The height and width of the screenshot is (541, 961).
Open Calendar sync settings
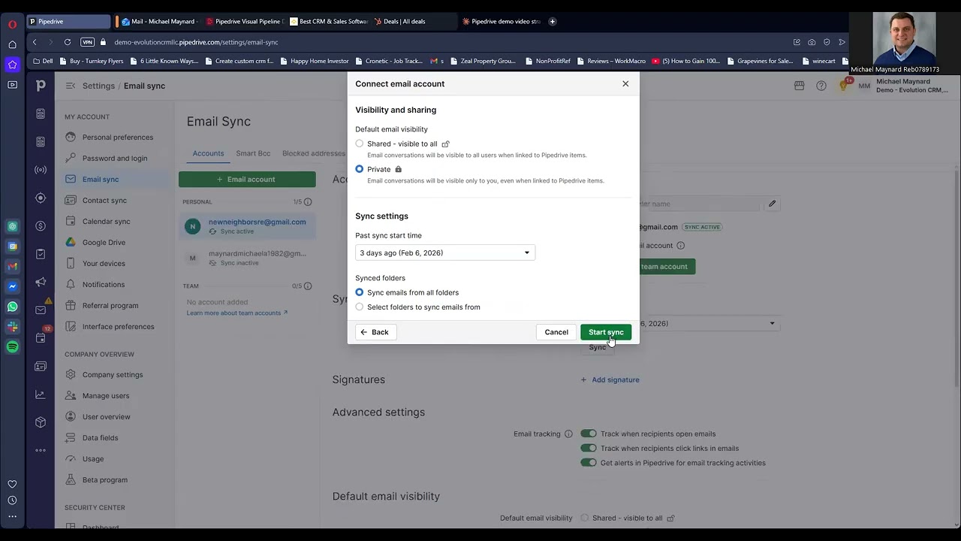(106, 222)
